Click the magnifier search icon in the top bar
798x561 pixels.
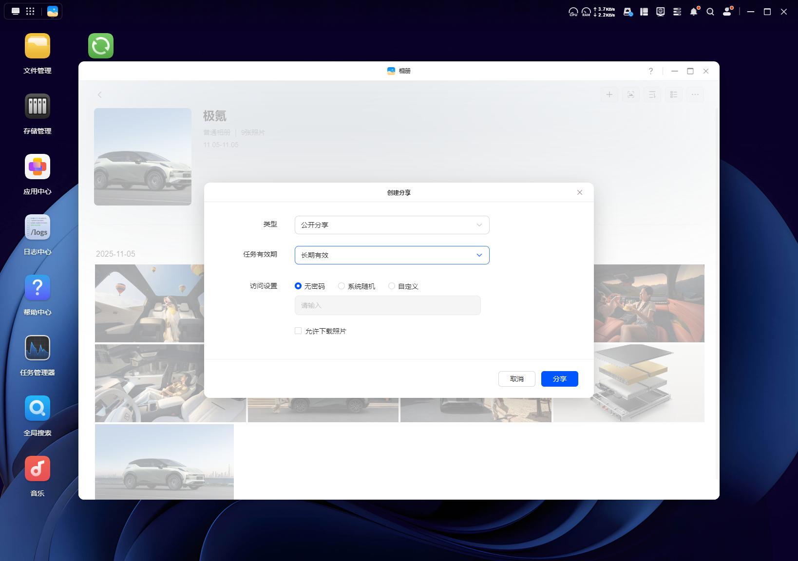(710, 12)
